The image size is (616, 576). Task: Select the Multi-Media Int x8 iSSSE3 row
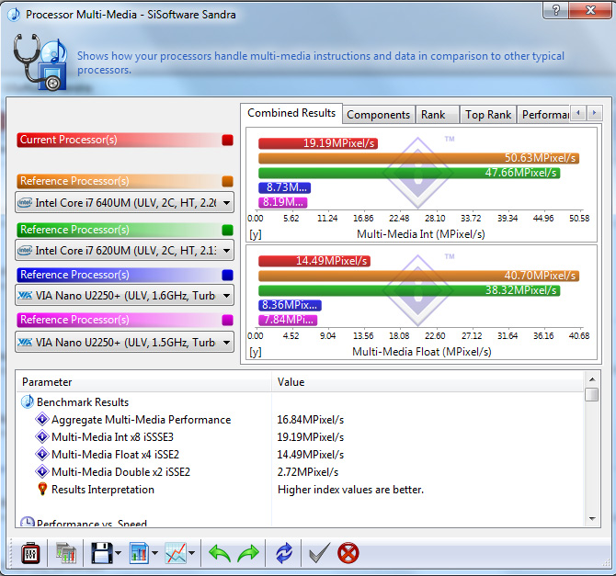pos(300,437)
